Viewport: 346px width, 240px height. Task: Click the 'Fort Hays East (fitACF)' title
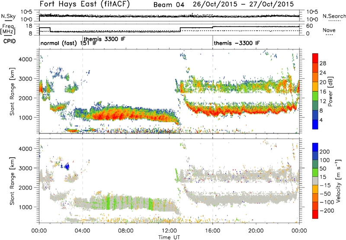(85, 4)
